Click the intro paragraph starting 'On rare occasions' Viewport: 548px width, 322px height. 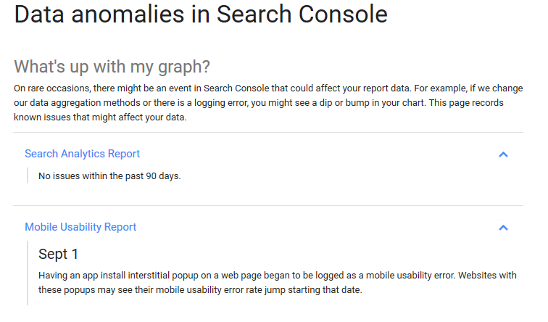tap(268, 102)
